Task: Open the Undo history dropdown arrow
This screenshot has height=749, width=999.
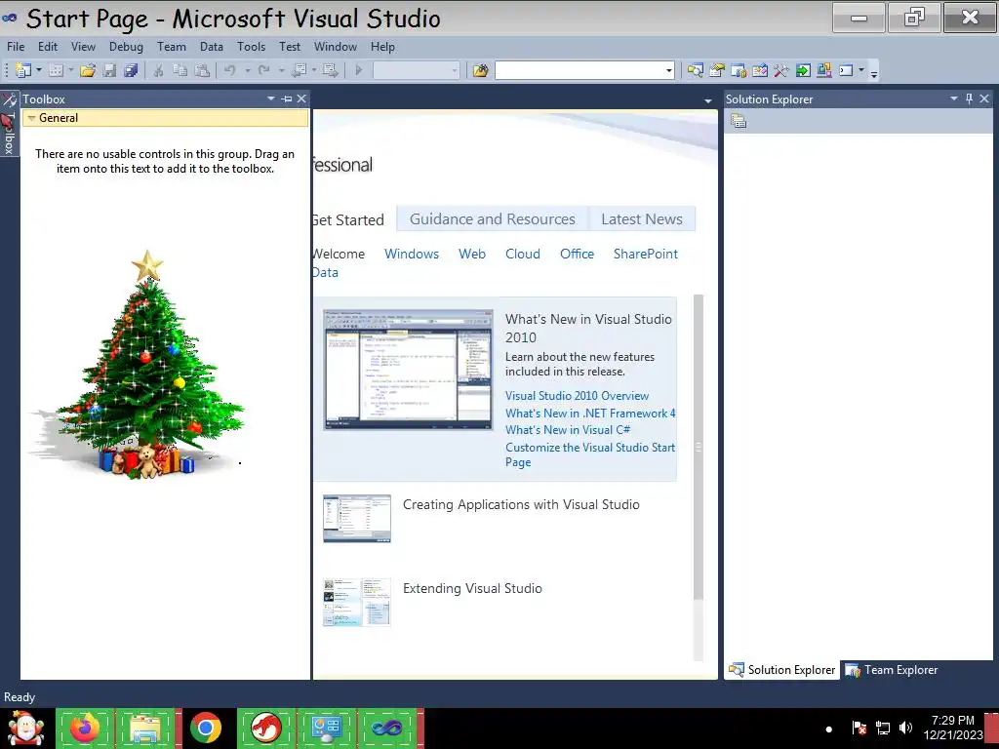Action: 247,70
